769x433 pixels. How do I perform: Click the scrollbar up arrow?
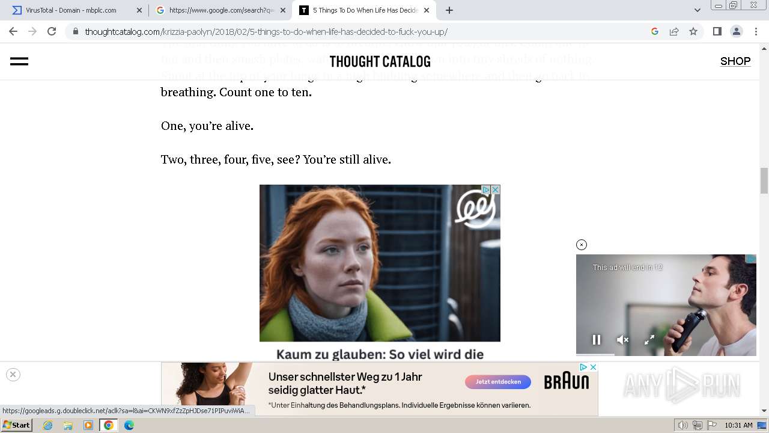click(764, 48)
